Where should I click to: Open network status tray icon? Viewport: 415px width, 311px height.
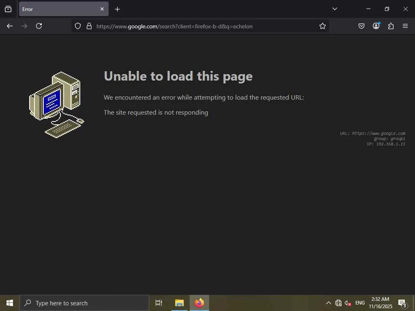[x=338, y=303]
